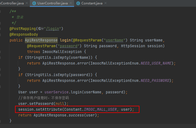The width and height of the screenshot is (196, 128).
Task: Click isEmpty in the password check
Action: click(x=61, y=75)
